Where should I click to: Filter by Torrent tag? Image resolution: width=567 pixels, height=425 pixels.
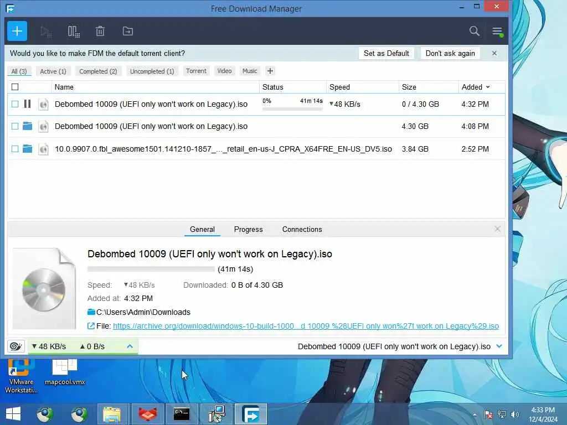coord(197,71)
